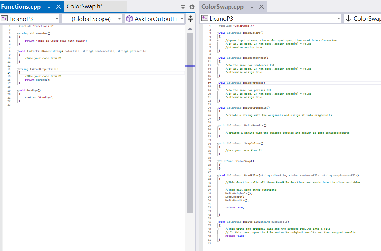
Task: Click the horizontal split editor icon
Action: point(190,19)
